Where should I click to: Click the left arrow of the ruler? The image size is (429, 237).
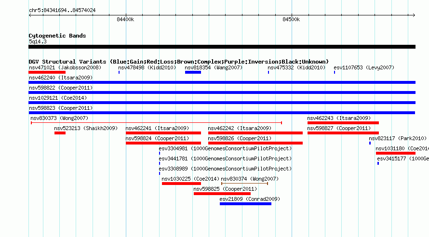coord(30,15)
